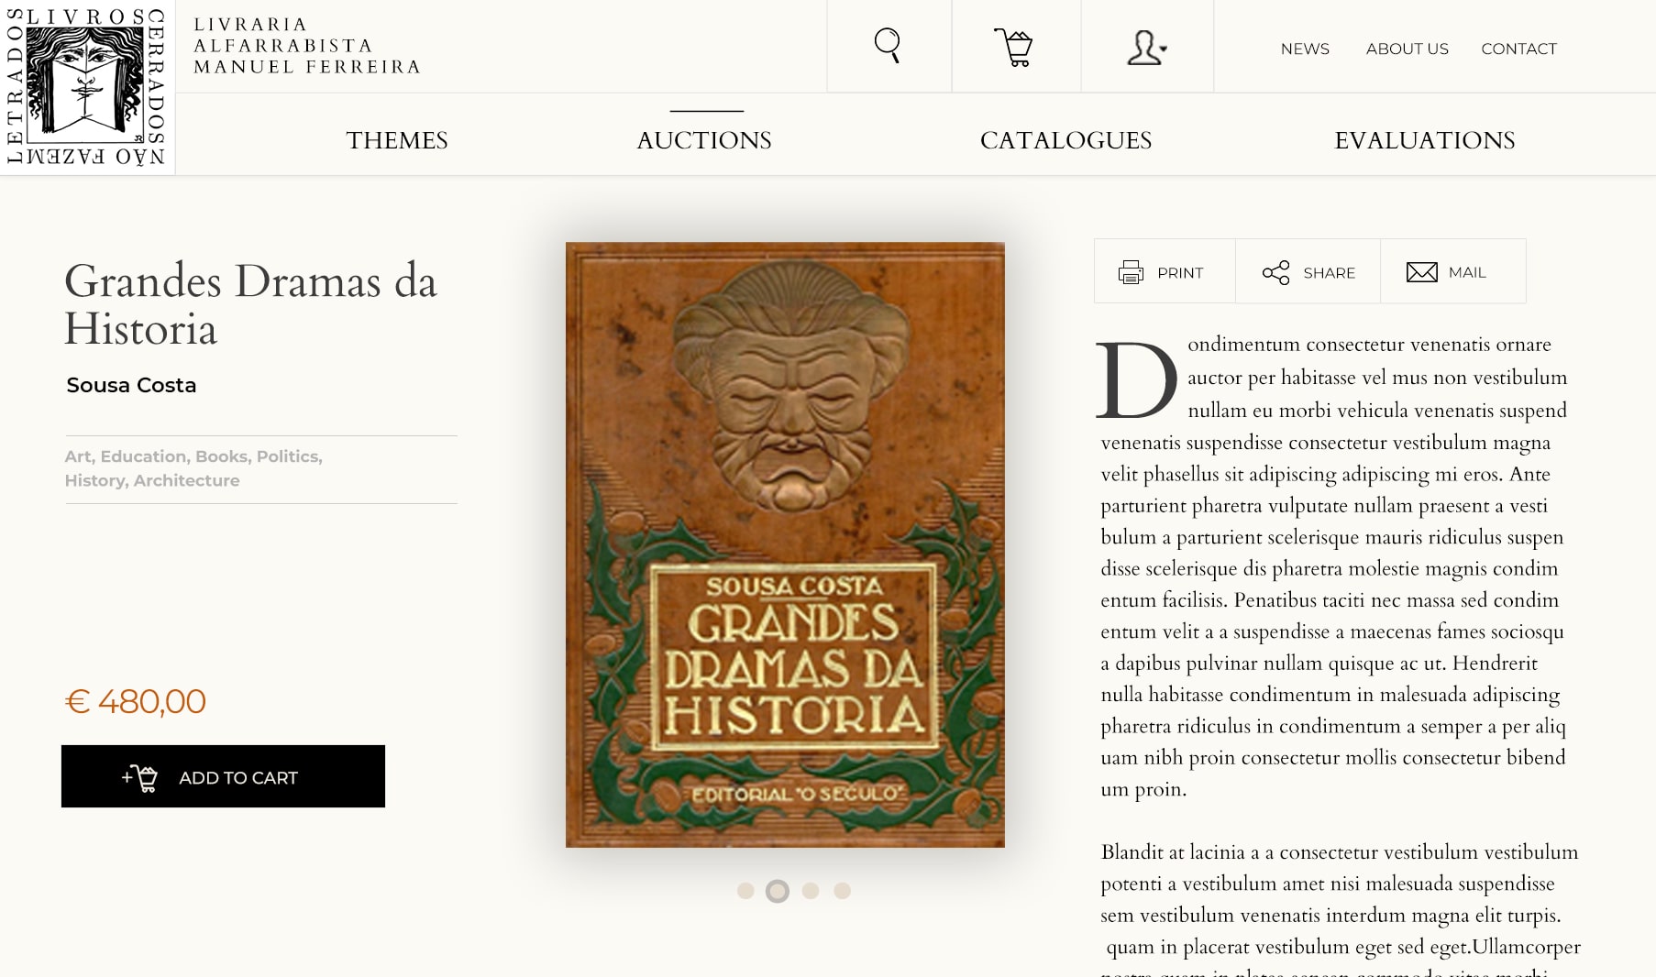Viewport: 1656px width, 977px height.
Task: Open the shopping cart icon in header
Action: click(1014, 48)
